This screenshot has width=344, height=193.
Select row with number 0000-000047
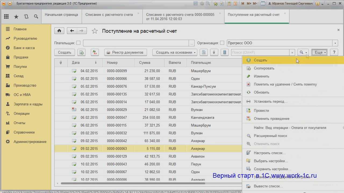click(148, 118)
